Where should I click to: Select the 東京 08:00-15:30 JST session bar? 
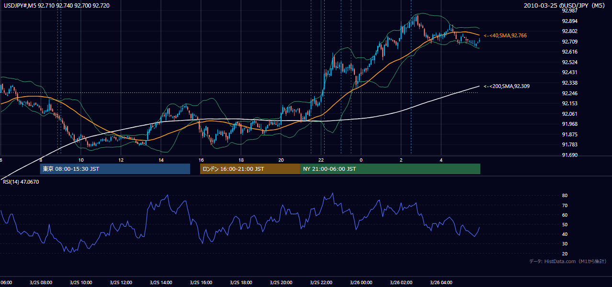tap(115, 169)
